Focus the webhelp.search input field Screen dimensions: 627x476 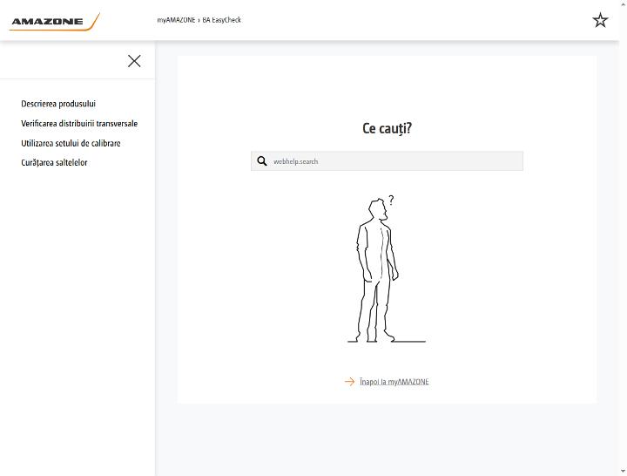pos(387,161)
